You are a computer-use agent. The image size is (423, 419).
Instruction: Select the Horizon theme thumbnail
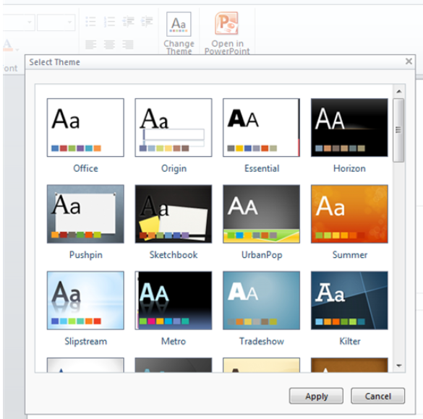click(349, 127)
